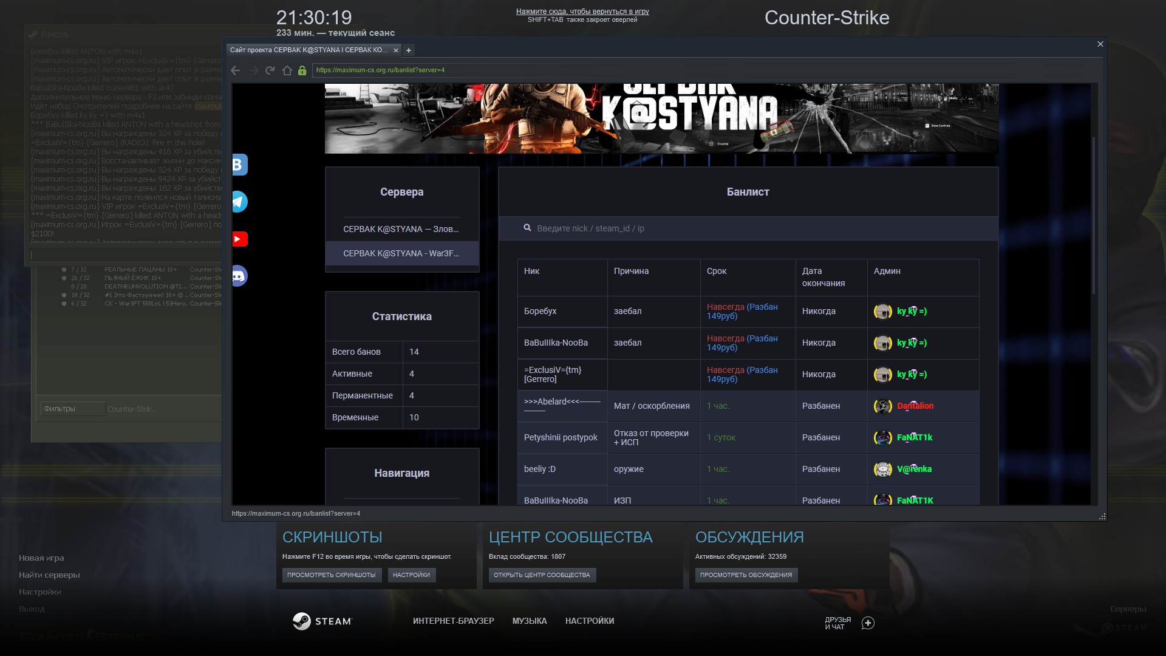This screenshot has width=1166, height=656.
Task: Click the search magnifier in Банлист
Action: coord(527,228)
